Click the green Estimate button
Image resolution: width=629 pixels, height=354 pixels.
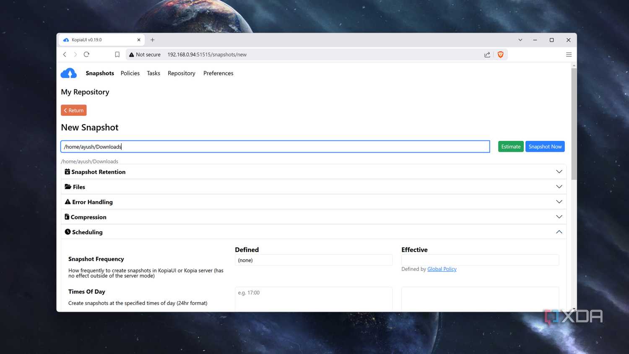511,146
